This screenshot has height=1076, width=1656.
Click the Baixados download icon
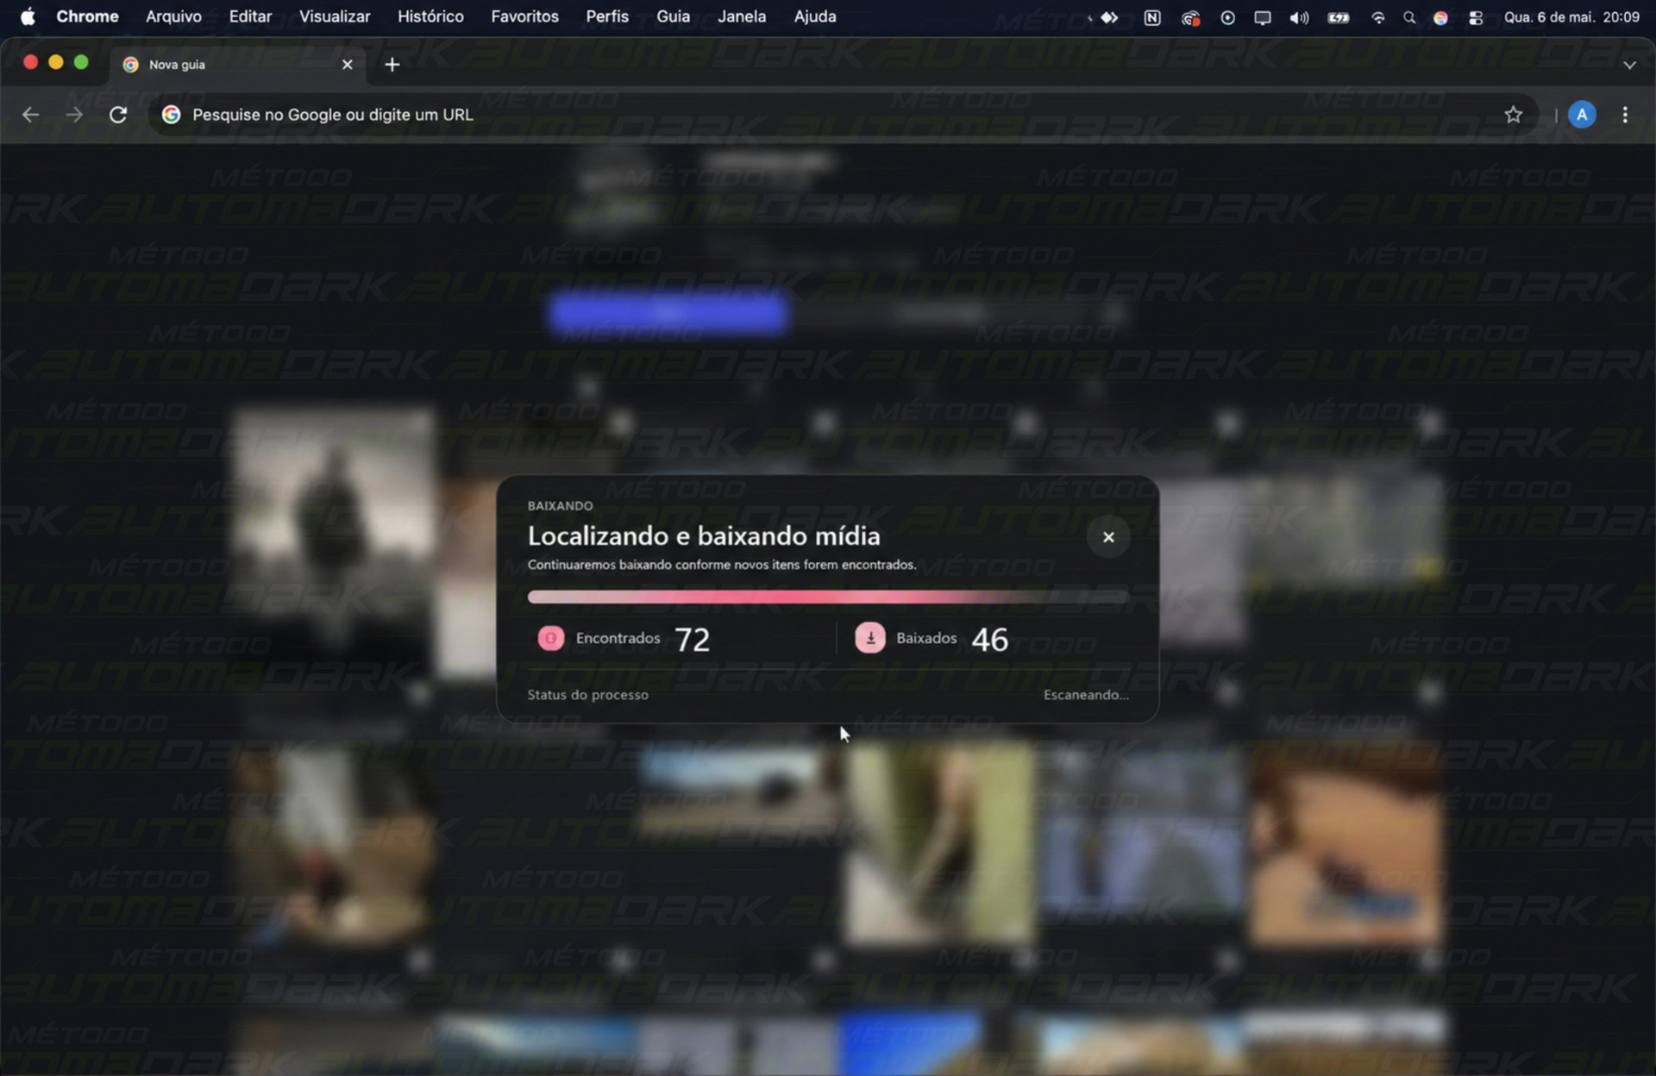870,638
